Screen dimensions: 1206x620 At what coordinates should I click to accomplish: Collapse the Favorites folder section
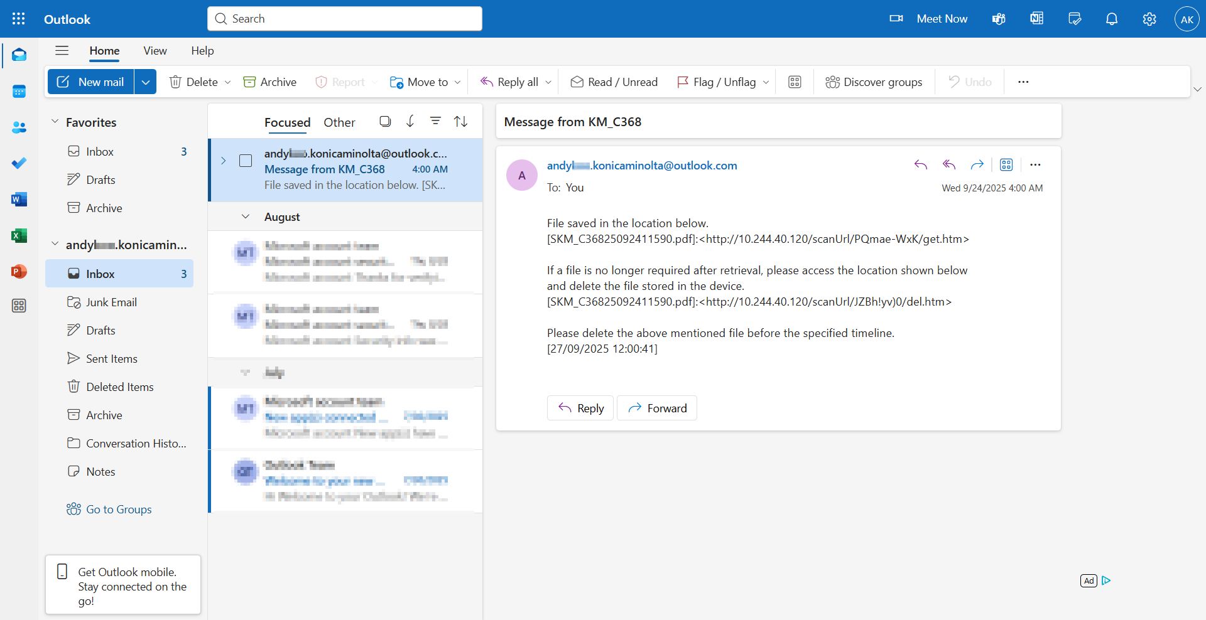pyautogui.click(x=55, y=122)
